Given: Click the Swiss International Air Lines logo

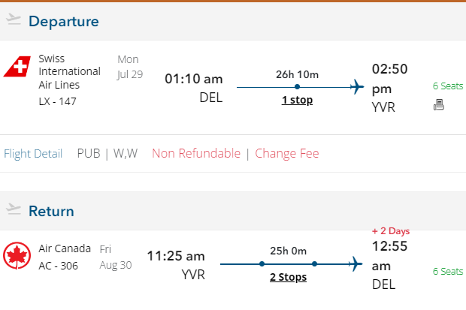Looking at the screenshot, I should (x=17, y=68).
